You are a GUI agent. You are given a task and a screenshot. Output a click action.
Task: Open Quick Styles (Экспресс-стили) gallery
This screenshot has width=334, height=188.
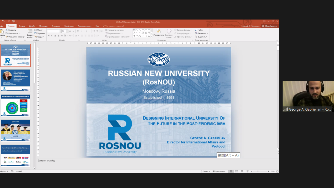(x=169, y=33)
